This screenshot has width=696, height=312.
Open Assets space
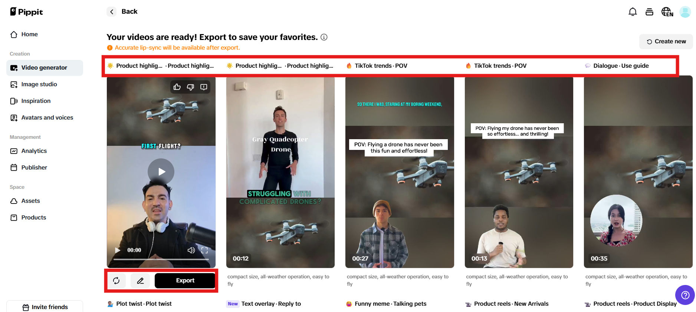[45, 201]
